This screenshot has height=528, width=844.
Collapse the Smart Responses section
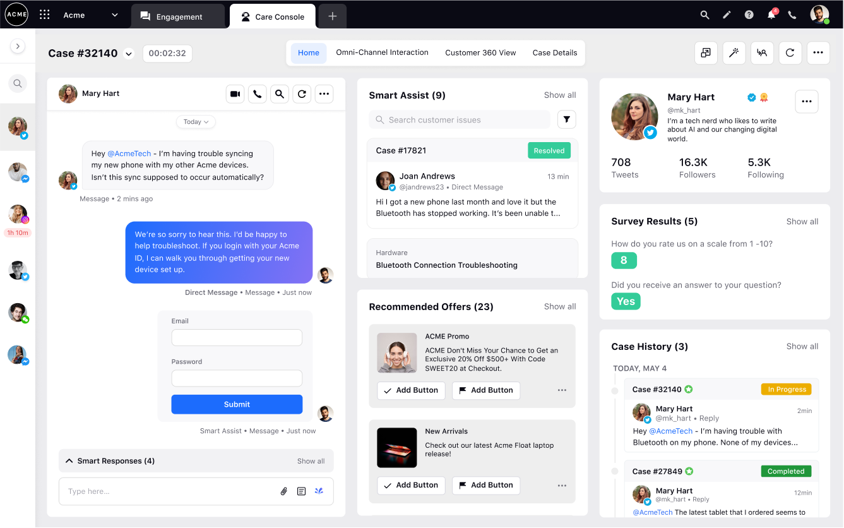69,461
